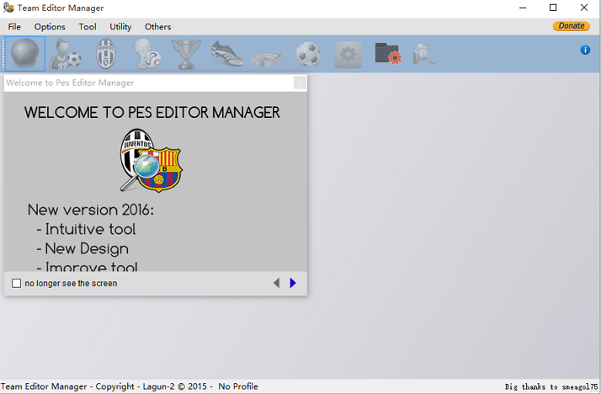Open the Tool menu
Viewport: 601px width, 394px height.
[88, 26]
